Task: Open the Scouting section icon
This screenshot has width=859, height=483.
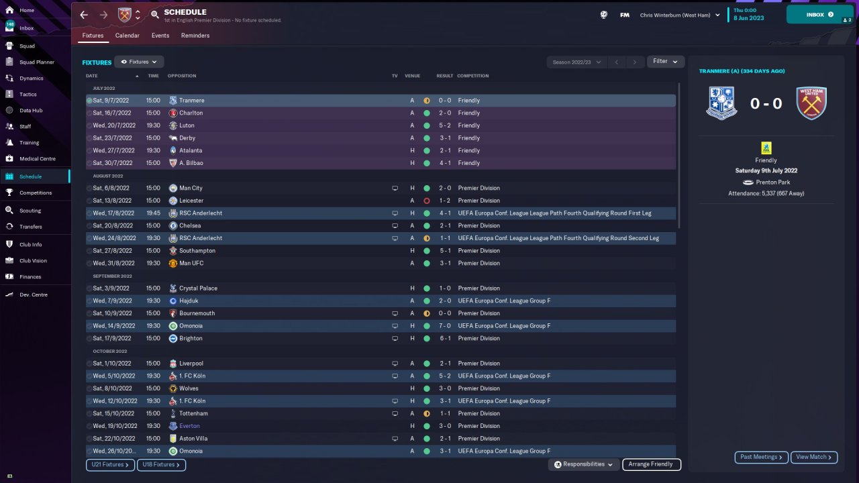Action: [x=9, y=211]
